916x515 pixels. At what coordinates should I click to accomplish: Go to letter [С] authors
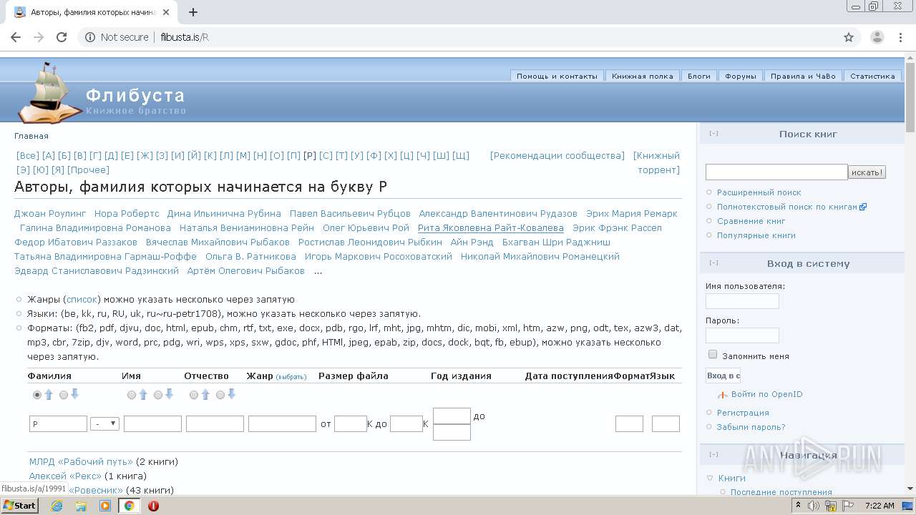(326, 156)
